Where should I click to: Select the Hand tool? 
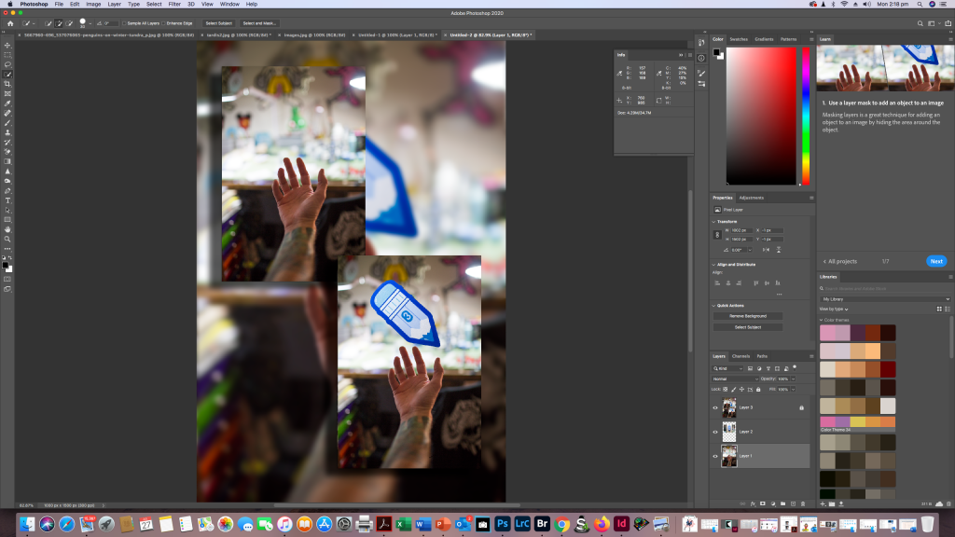[7, 229]
